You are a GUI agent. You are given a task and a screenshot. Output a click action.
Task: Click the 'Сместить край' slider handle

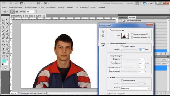(x=129, y=71)
